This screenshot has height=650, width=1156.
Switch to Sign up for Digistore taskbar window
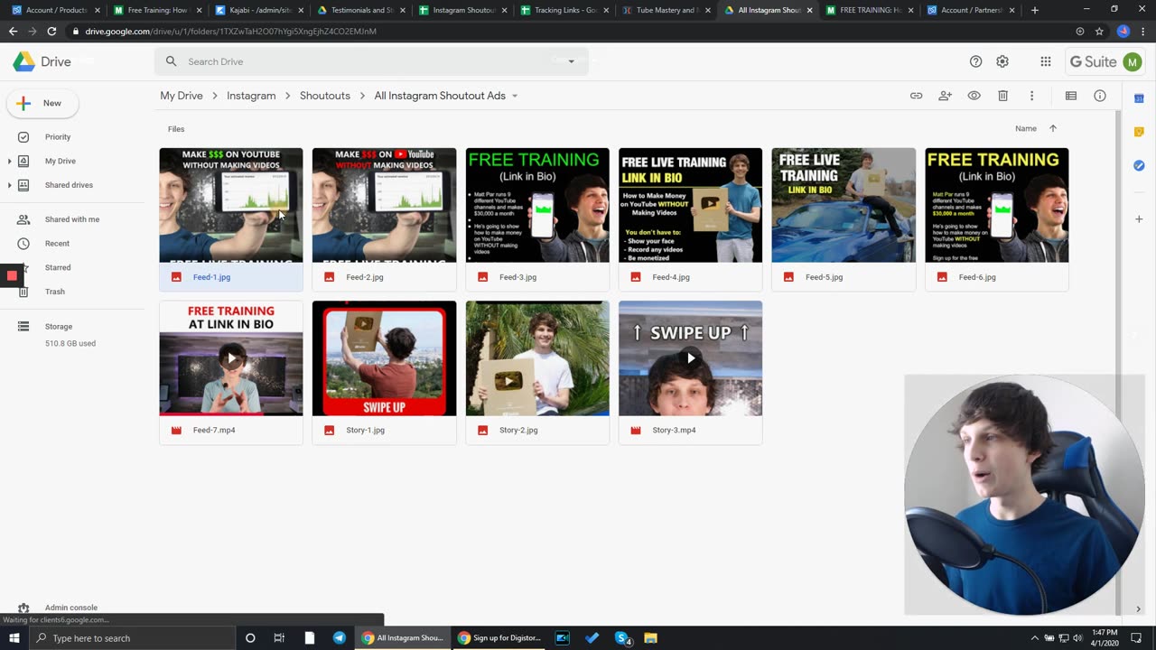tap(499, 638)
